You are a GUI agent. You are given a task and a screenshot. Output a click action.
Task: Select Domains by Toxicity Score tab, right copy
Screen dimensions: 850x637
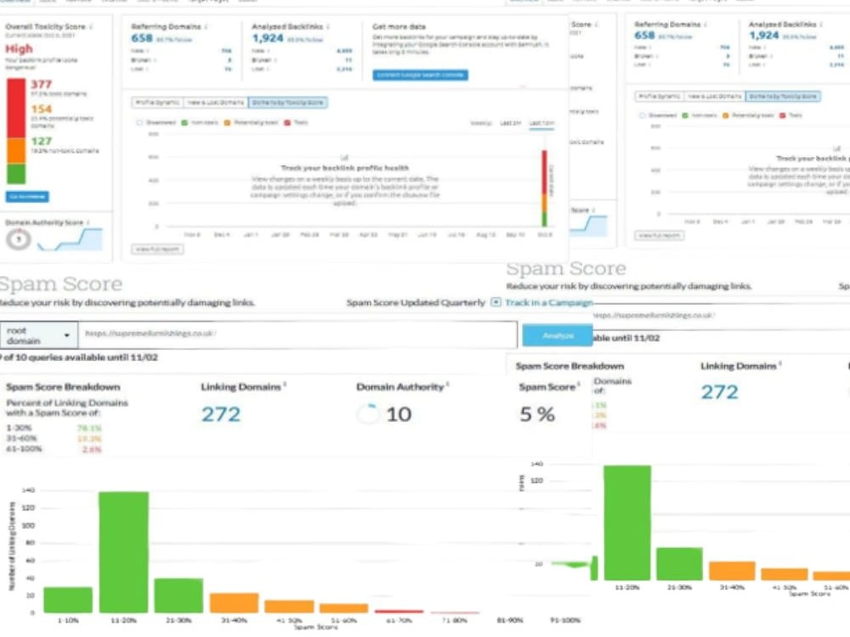(784, 97)
